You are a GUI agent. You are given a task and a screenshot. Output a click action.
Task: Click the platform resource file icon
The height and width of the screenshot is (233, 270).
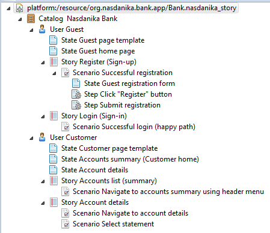(x=19, y=8)
